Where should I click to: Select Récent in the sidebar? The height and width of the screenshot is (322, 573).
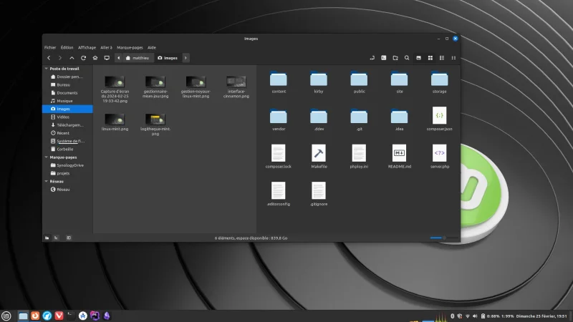[x=67, y=133]
